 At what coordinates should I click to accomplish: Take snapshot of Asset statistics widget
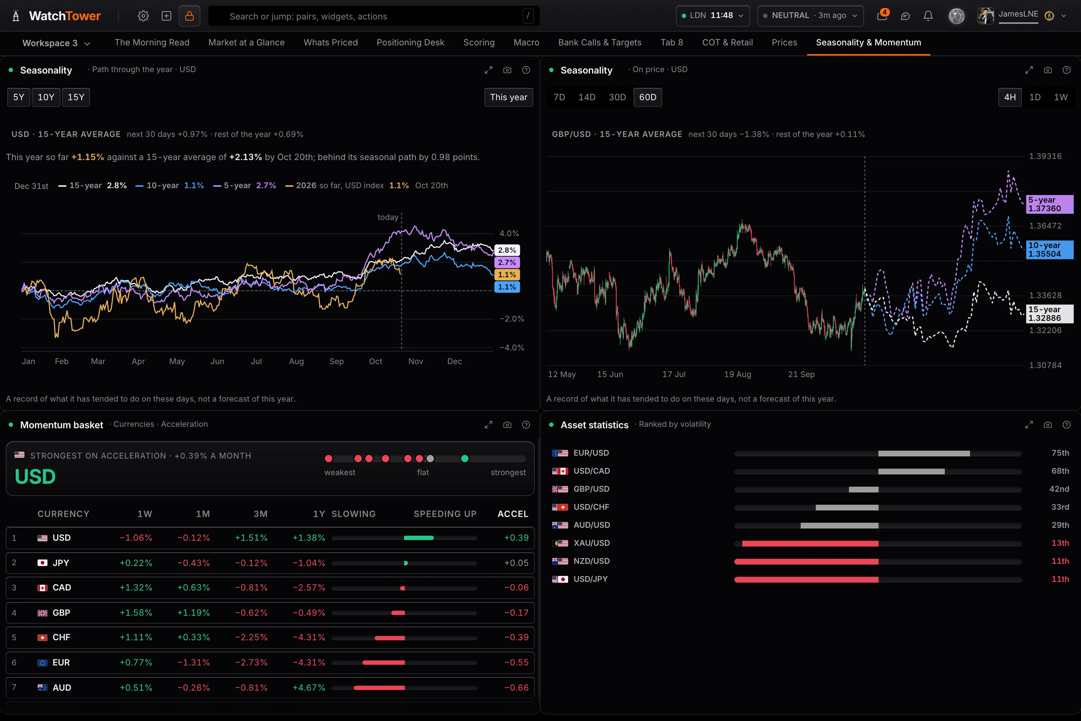1048,425
